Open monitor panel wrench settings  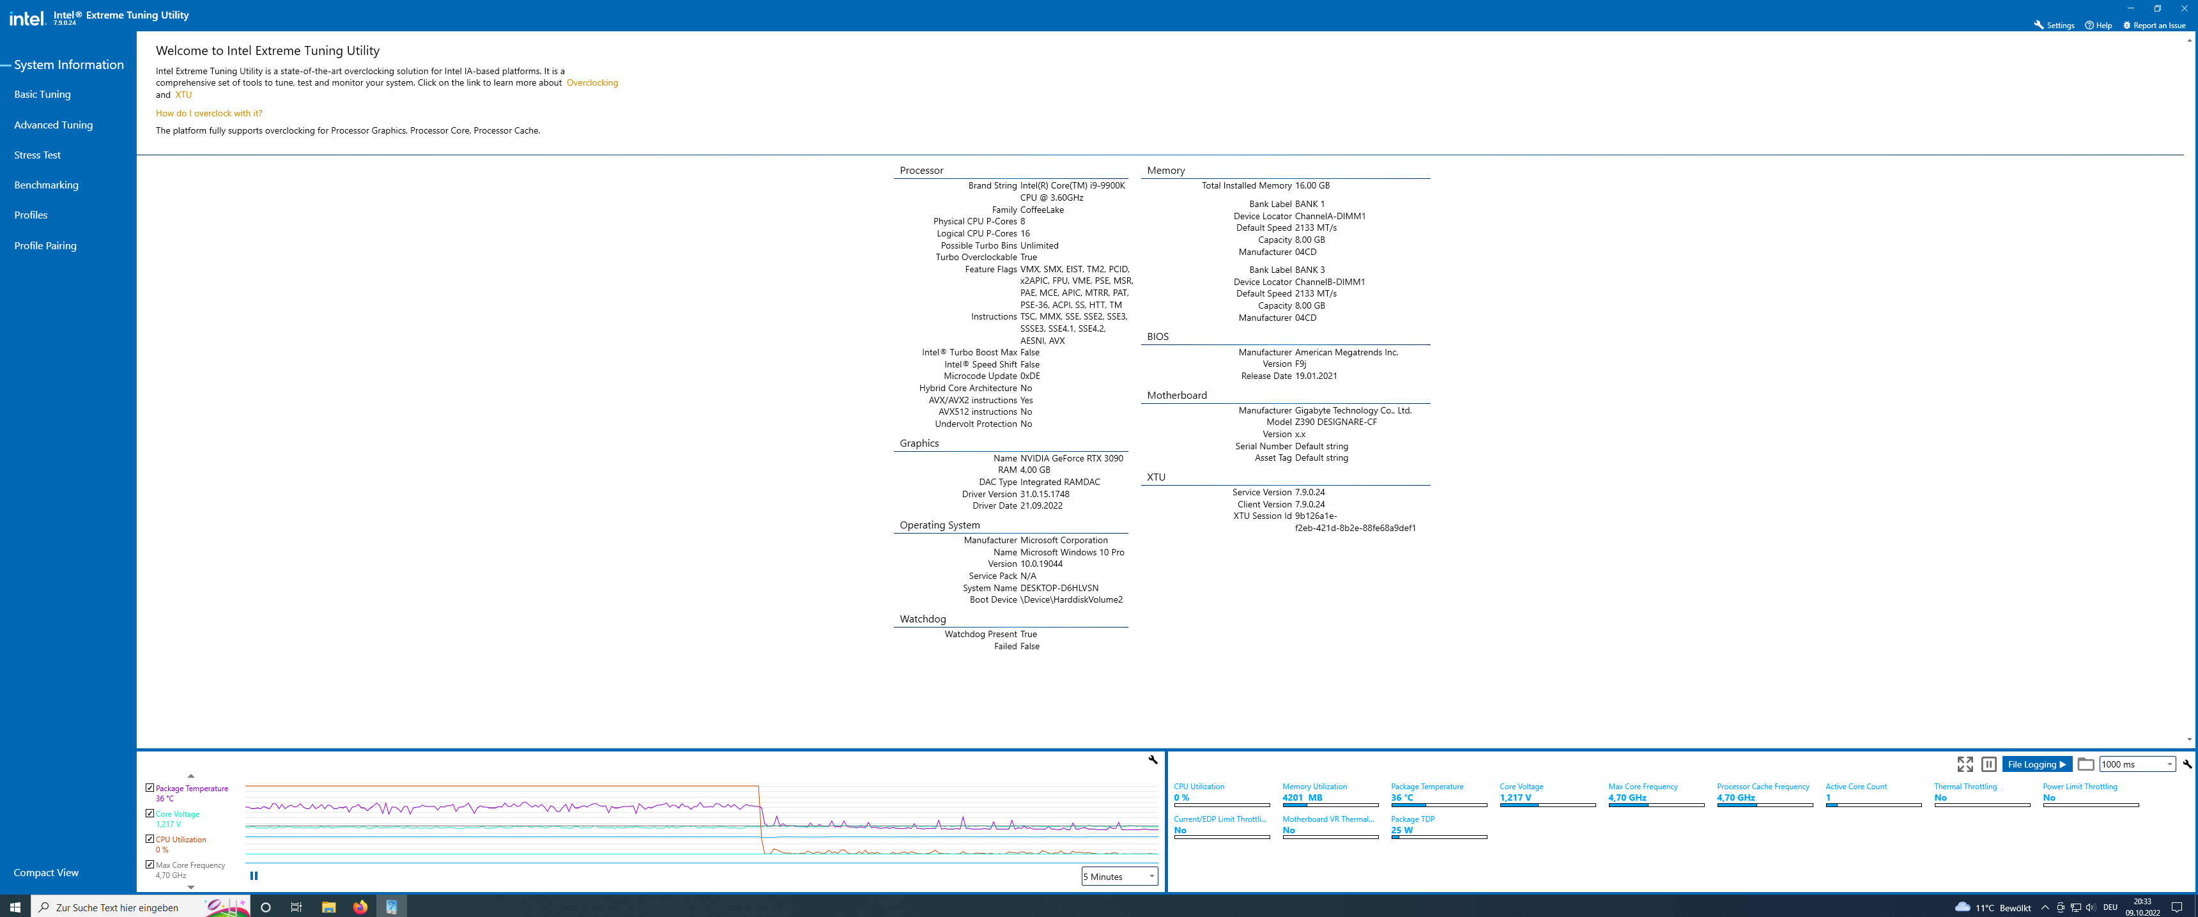(x=2187, y=764)
